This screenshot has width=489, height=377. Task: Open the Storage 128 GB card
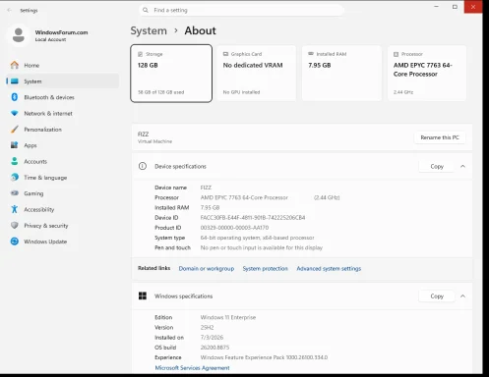171,74
